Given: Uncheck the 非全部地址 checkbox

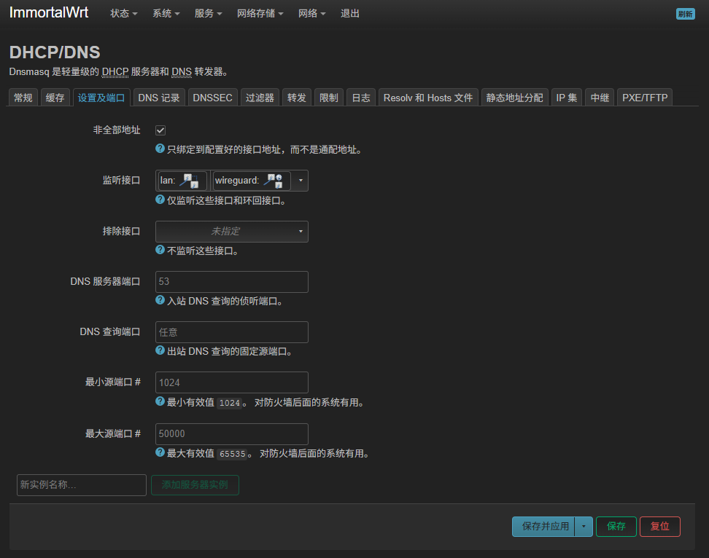Looking at the screenshot, I should click(160, 130).
